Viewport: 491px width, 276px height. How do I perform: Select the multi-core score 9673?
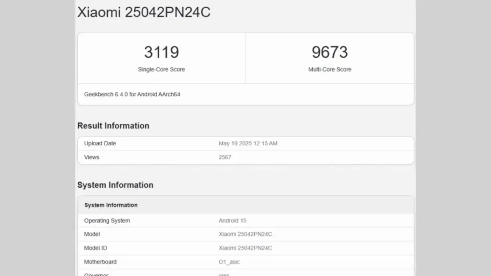330,52
